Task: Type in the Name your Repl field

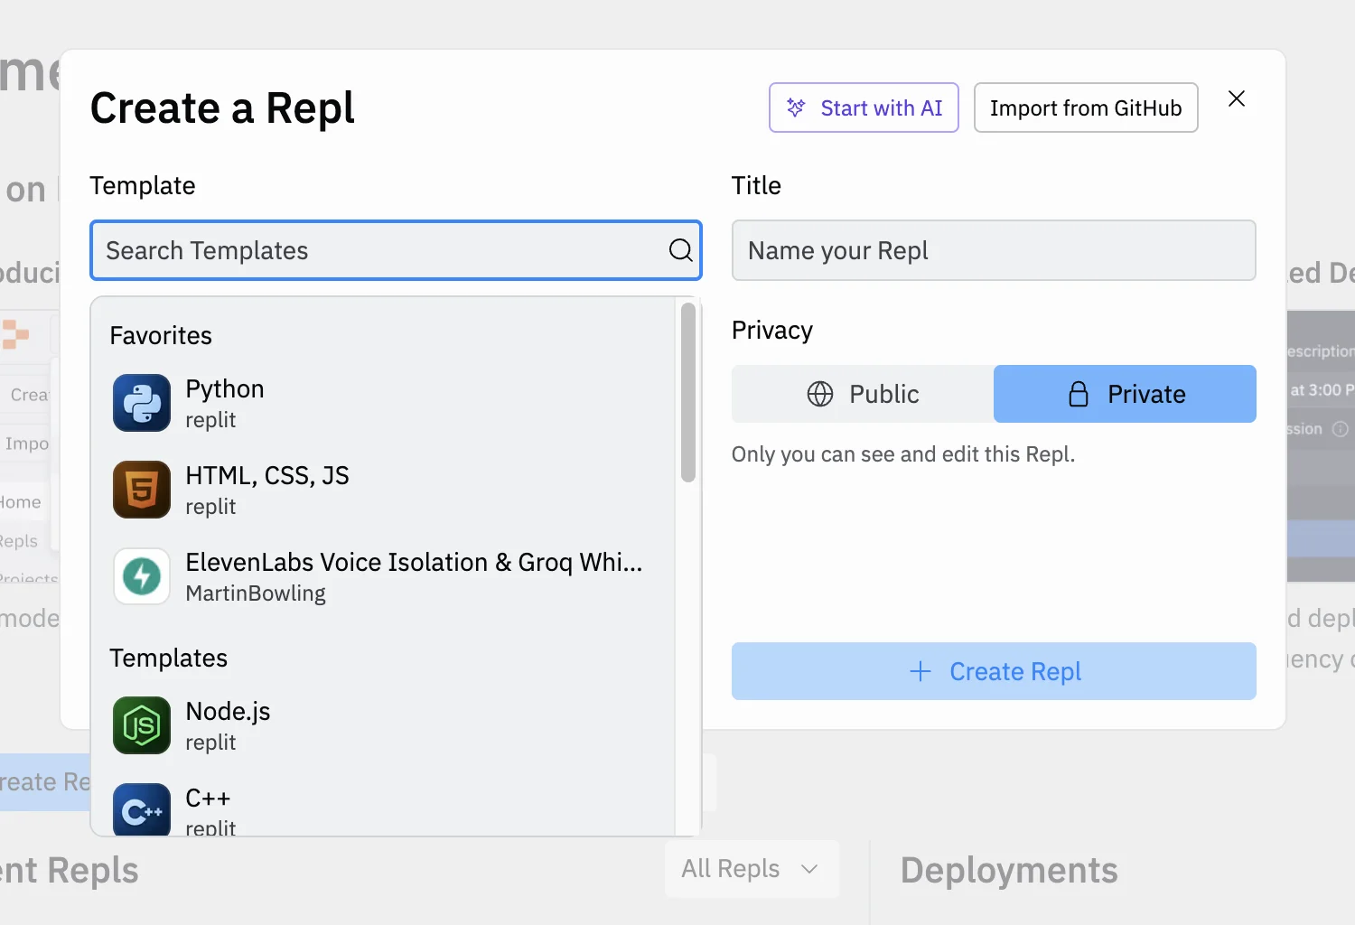Action: click(994, 250)
